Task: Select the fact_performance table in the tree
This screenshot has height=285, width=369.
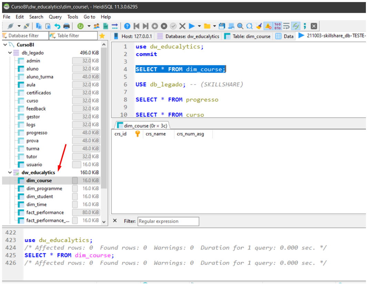Action: click(45, 212)
